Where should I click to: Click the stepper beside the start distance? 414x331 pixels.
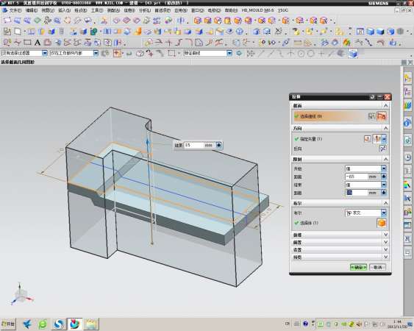point(384,177)
